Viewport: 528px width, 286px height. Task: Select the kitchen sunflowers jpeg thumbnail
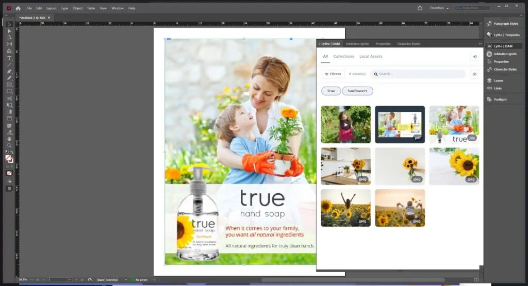click(345, 166)
